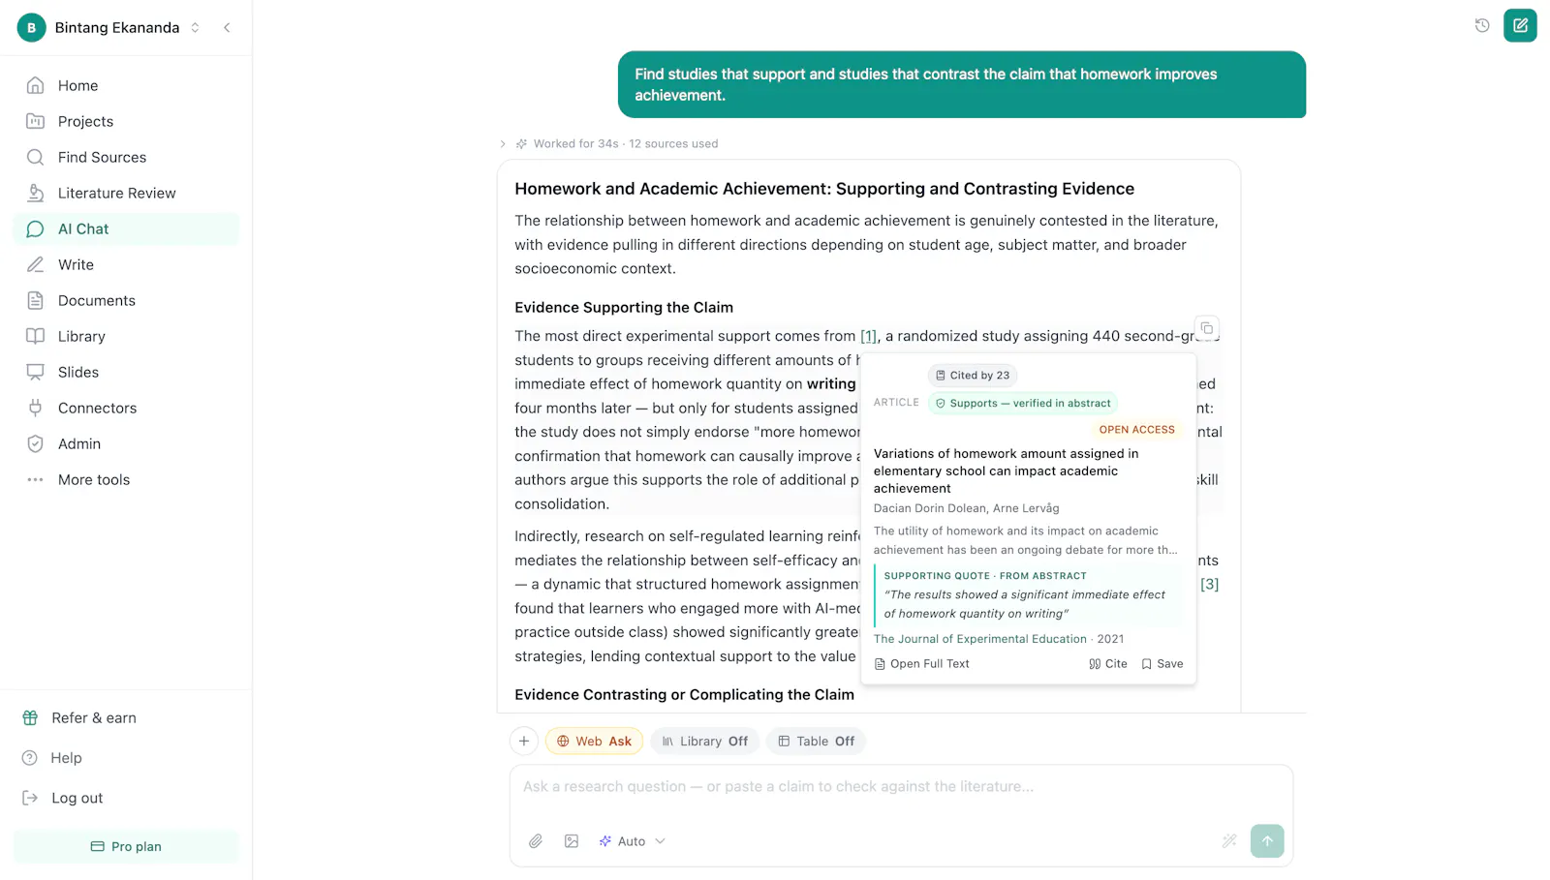Click the research question input field
The image size is (1550, 880).
[901, 787]
